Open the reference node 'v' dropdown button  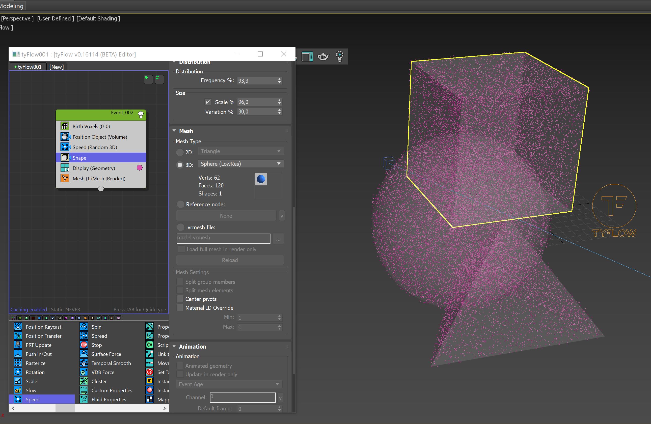[x=281, y=216]
